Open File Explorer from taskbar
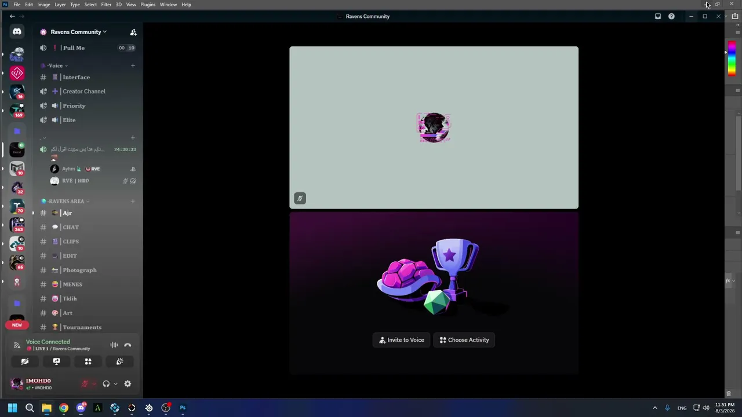 coord(46,408)
